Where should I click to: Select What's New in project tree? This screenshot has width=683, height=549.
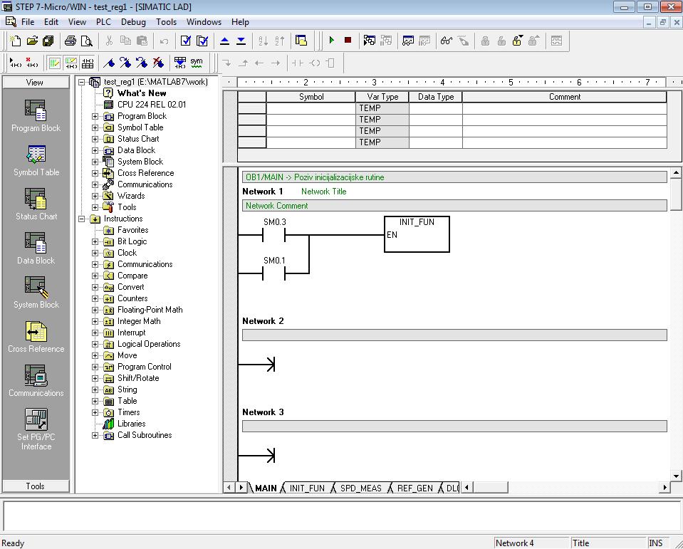pyautogui.click(x=142, y=93)
